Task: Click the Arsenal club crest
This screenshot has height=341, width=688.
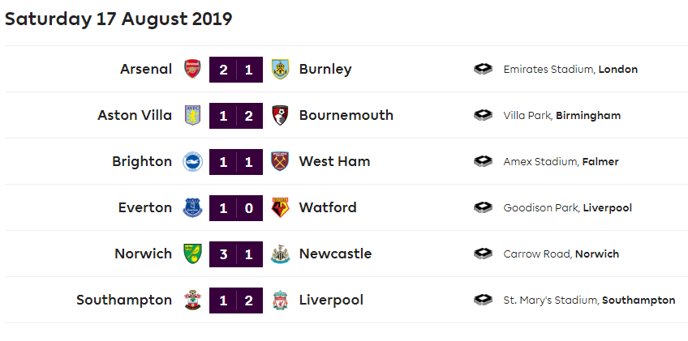Action: 192,69
